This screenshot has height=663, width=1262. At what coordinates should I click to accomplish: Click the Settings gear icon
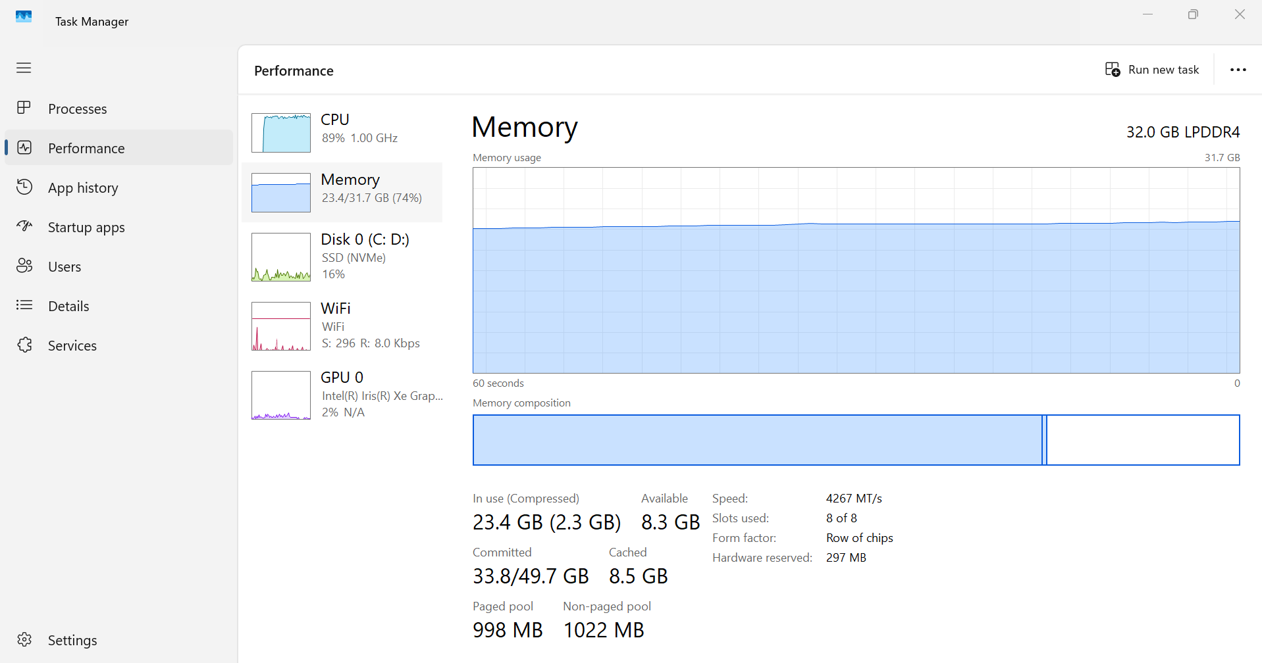(x=24, y=639)
